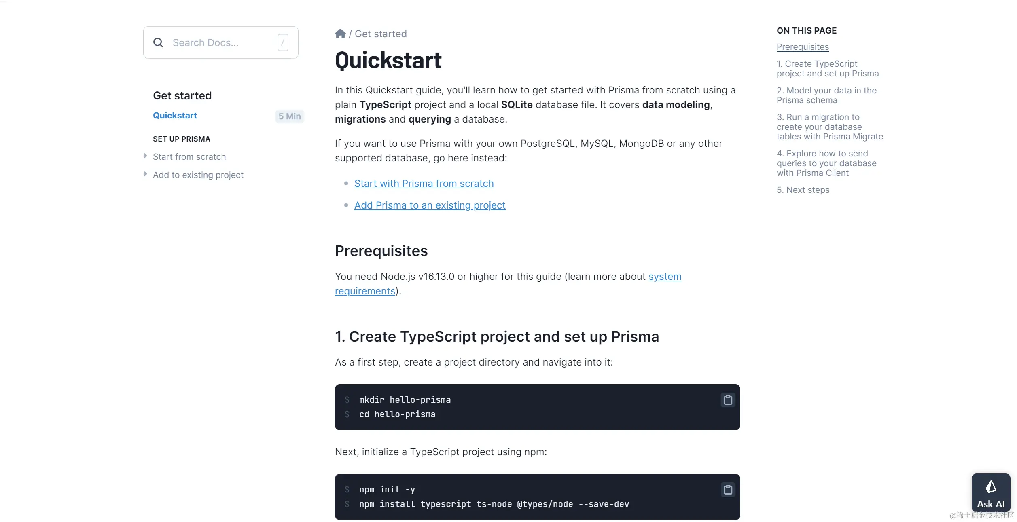Open Quickstart in the sidebar
1017x522 pixels.
tap(175, 116)
